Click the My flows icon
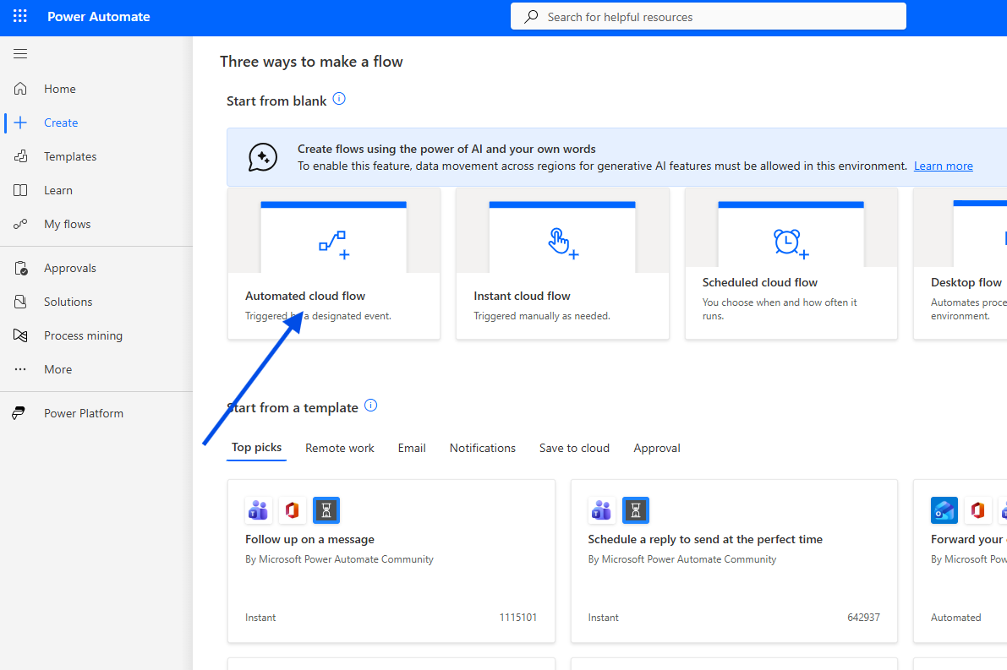Viewport: 1007px width, 670px height. pos(20,224)
